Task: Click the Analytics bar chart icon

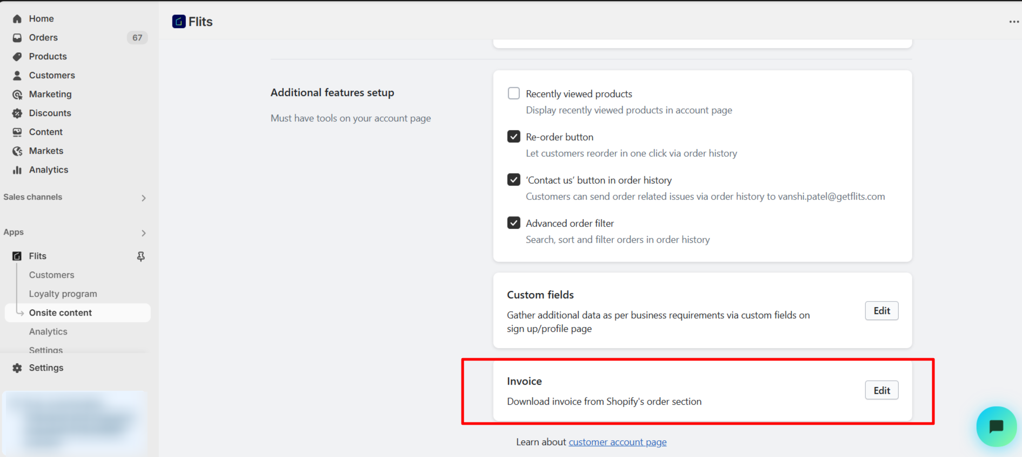Action: (17, 170)
